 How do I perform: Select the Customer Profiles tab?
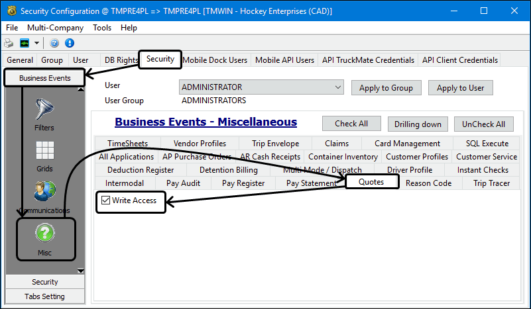click(417, 157)
